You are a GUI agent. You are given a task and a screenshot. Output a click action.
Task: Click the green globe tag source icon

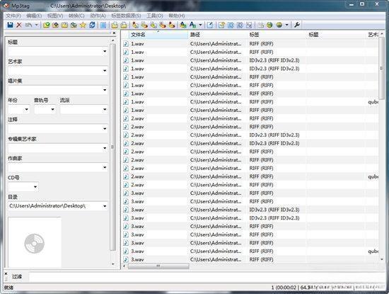coord(270,25)
